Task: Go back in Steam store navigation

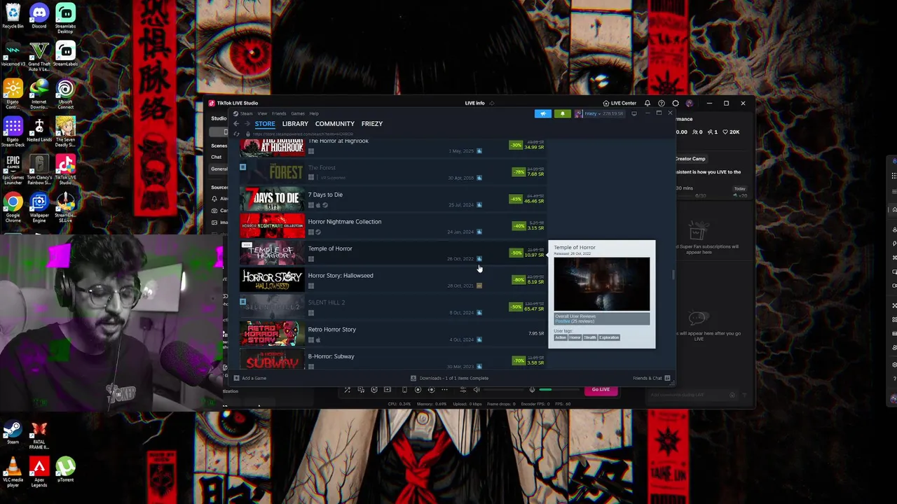Action: pyautogui.click(x=236, y=124)
